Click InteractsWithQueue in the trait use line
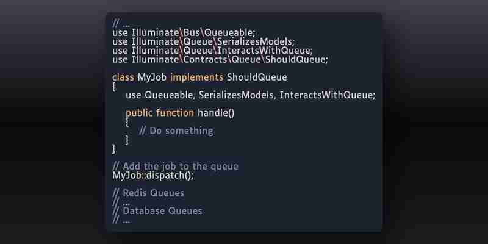Viewport: 488px width, 244px height. pos(328,95)
